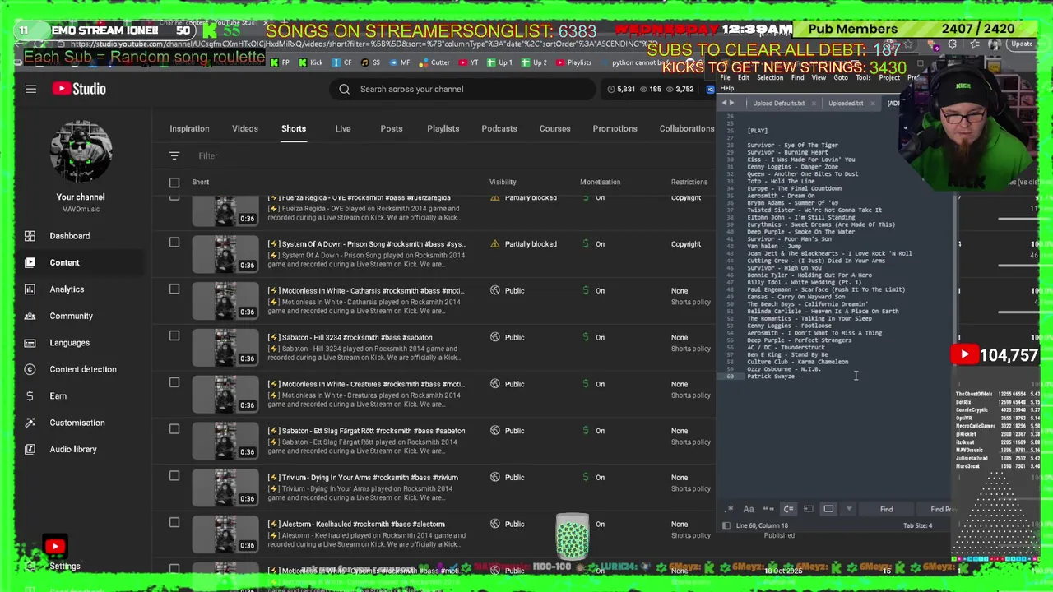Switch to the Podcasts tab
This screenshot has width=1053, height=592.
(499, 128)
